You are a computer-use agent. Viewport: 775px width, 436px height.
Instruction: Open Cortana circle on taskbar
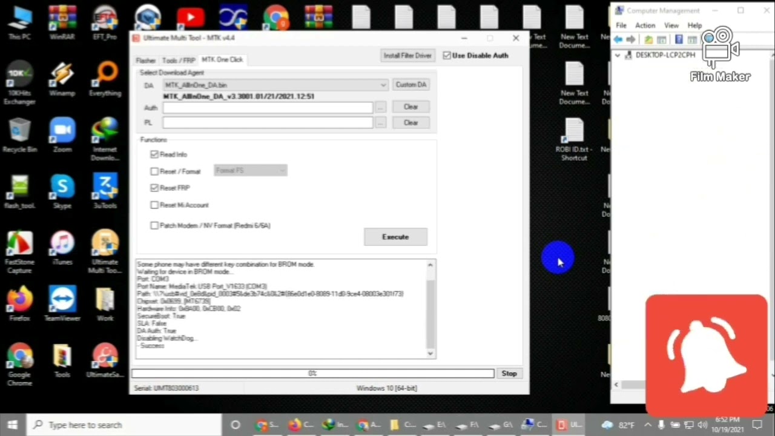click(236, 424)
